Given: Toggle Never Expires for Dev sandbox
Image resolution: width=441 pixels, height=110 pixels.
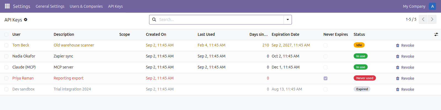Looking at the screenshot, I should (x=326, y=89).
